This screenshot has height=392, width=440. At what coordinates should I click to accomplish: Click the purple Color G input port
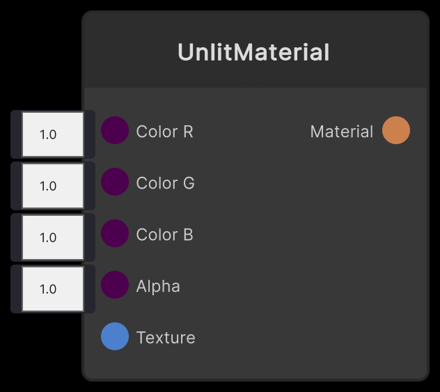pos(115,182)
